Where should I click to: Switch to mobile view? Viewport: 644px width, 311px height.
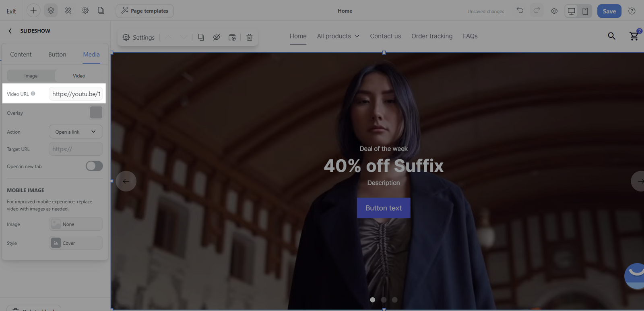click(585, 11)
